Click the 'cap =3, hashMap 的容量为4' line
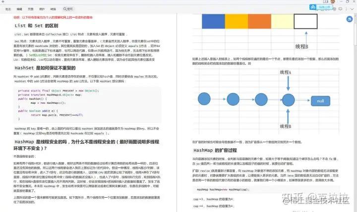 point(214,199)
